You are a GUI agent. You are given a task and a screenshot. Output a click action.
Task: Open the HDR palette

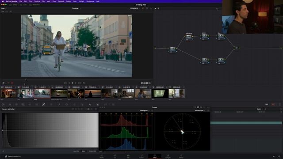click(x=23, y=104)
